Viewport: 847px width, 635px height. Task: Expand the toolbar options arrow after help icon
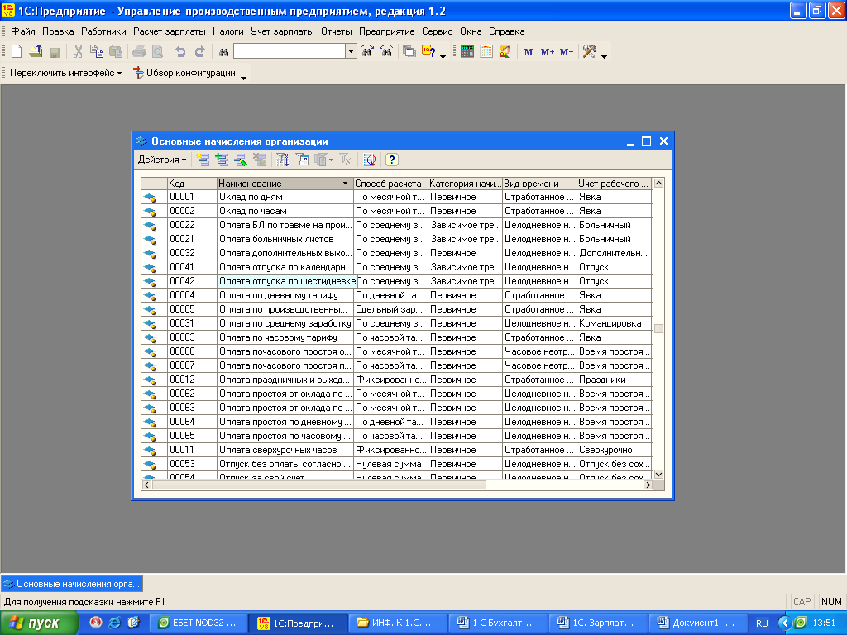(x=443, y=56)
